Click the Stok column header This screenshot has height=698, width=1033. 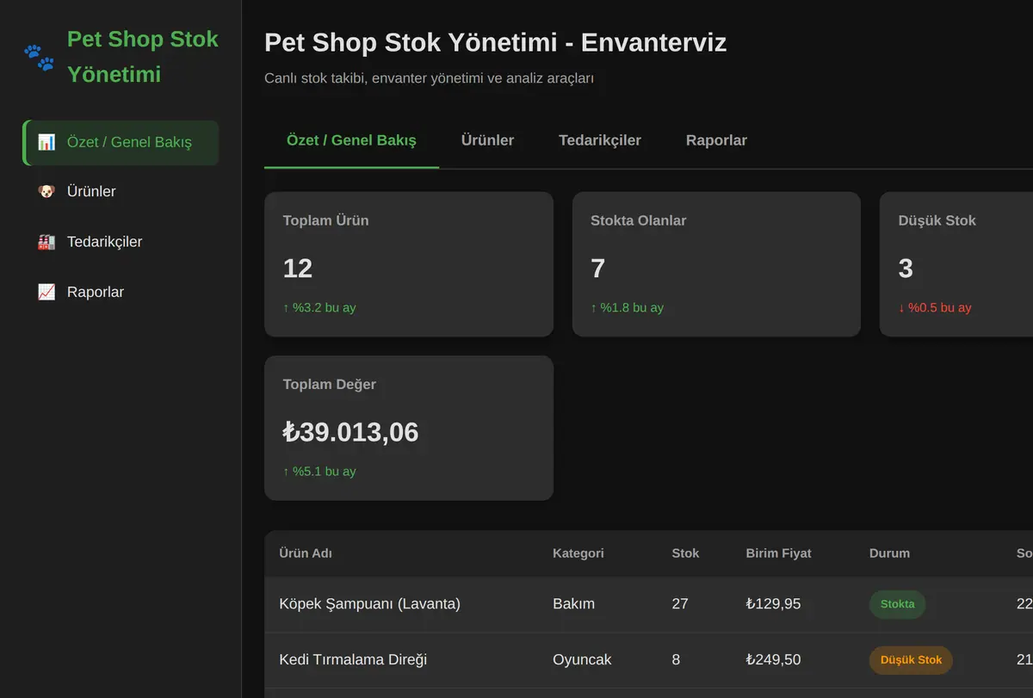click(686, 553)
